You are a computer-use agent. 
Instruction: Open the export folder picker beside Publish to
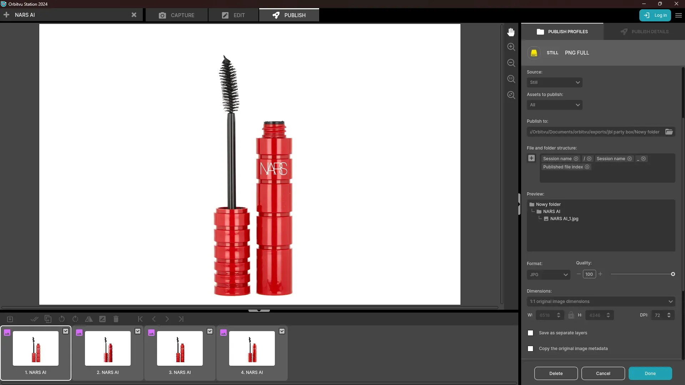[669, 132]
